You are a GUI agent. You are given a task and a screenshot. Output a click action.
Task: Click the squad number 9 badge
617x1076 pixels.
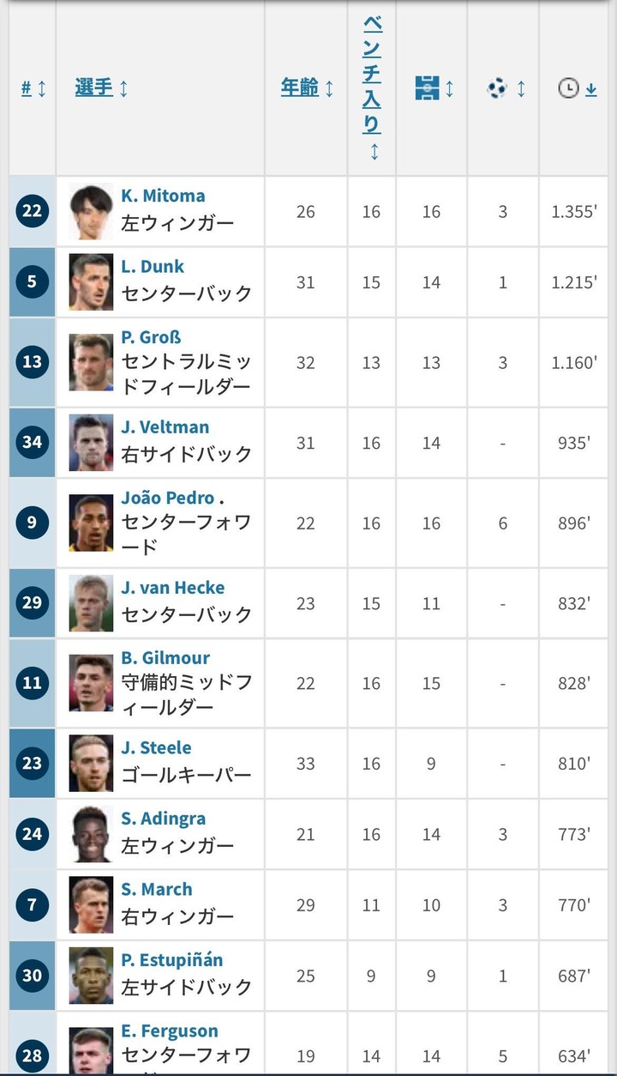point(32,523)
